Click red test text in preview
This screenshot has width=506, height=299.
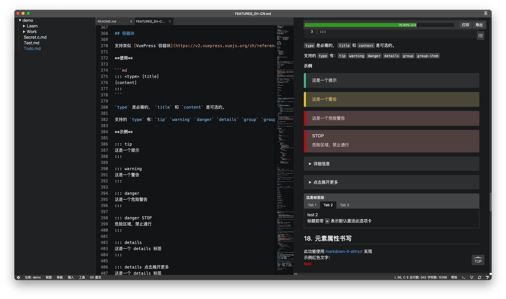(307, 264)
